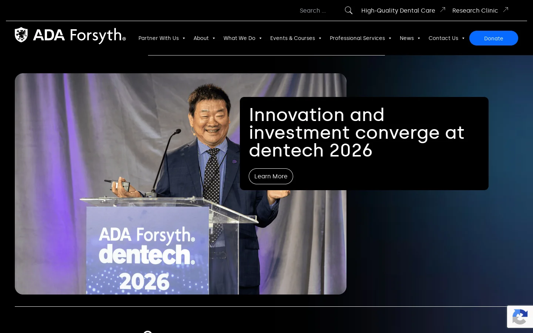Open the High-Quality Dental Care link
The image size is (533, 333).
pyautogui.click(x=398, y=10)
